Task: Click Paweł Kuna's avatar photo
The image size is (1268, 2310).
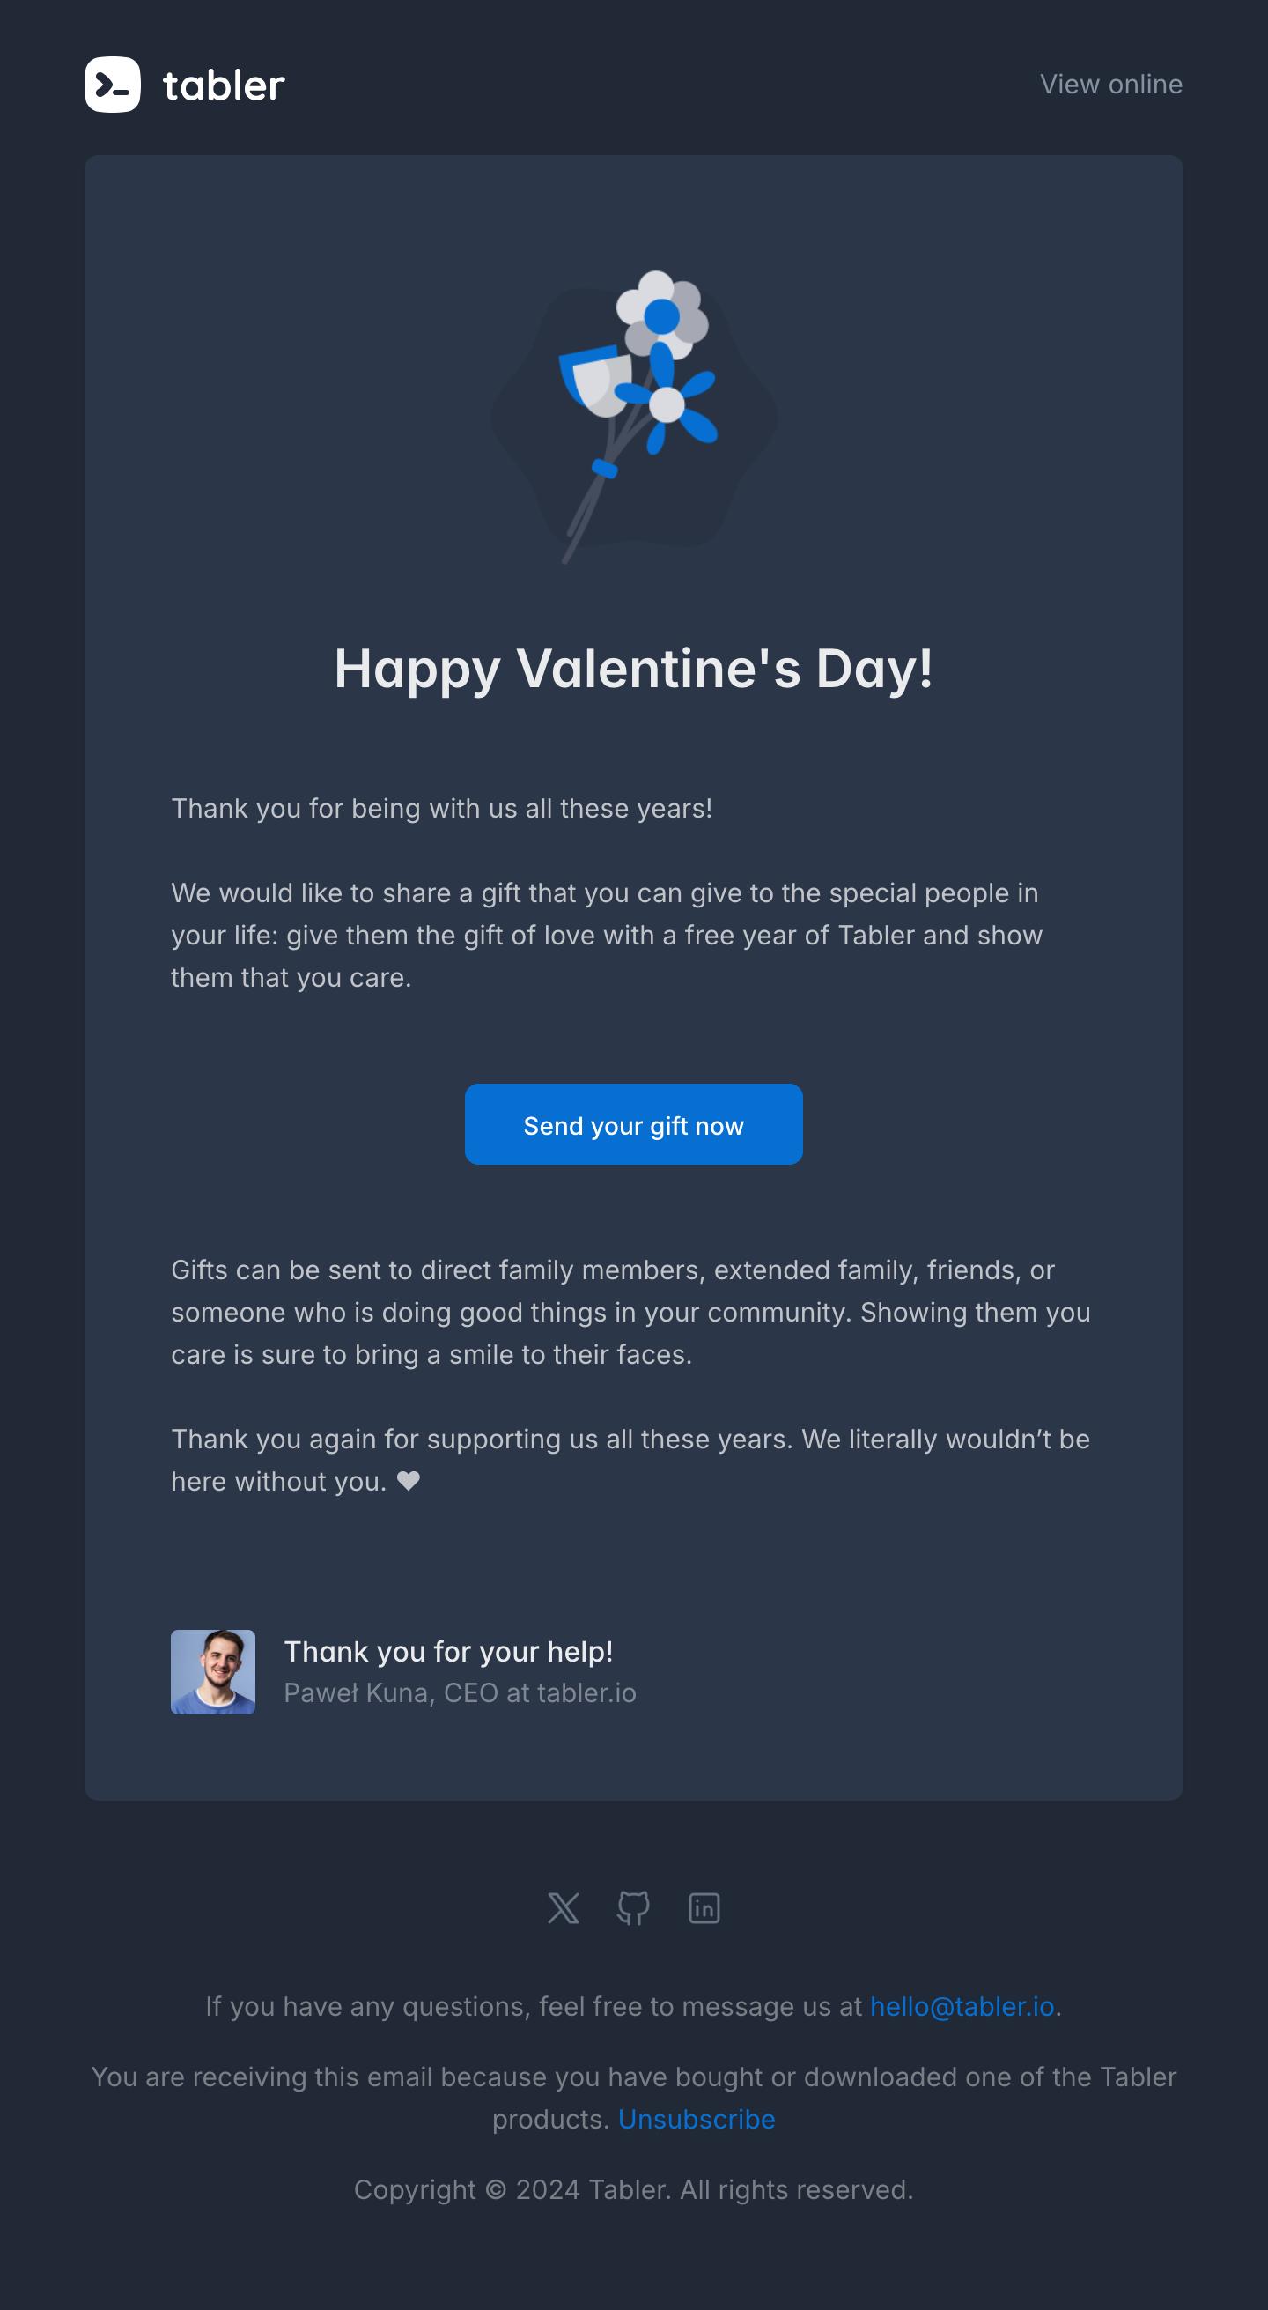Action: tap(213, 1671)
